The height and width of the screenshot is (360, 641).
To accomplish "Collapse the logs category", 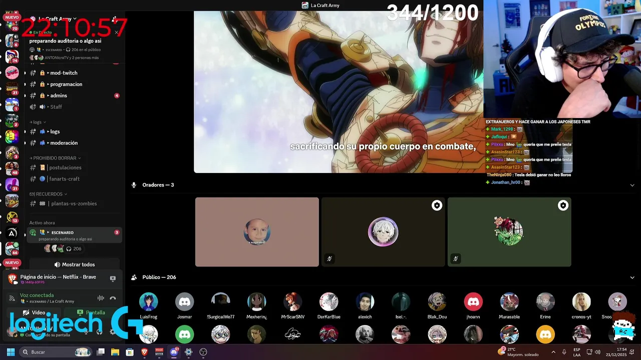I will coord(38,122).
